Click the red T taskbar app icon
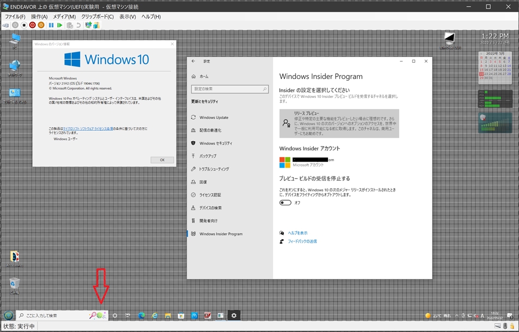 (x=207, y=315)
